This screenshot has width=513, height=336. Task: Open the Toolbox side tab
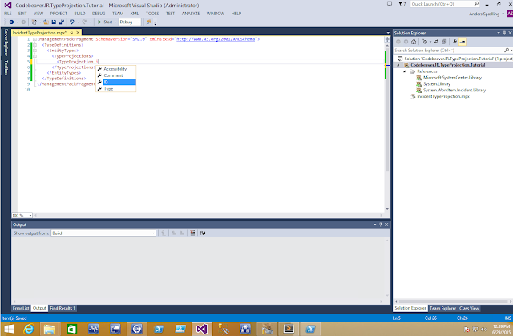[x=6, y=67]
